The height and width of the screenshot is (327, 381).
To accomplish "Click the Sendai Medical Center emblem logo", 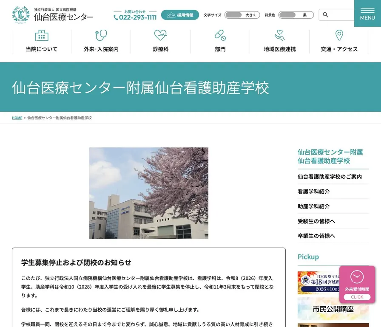I will tap(21, 14).
